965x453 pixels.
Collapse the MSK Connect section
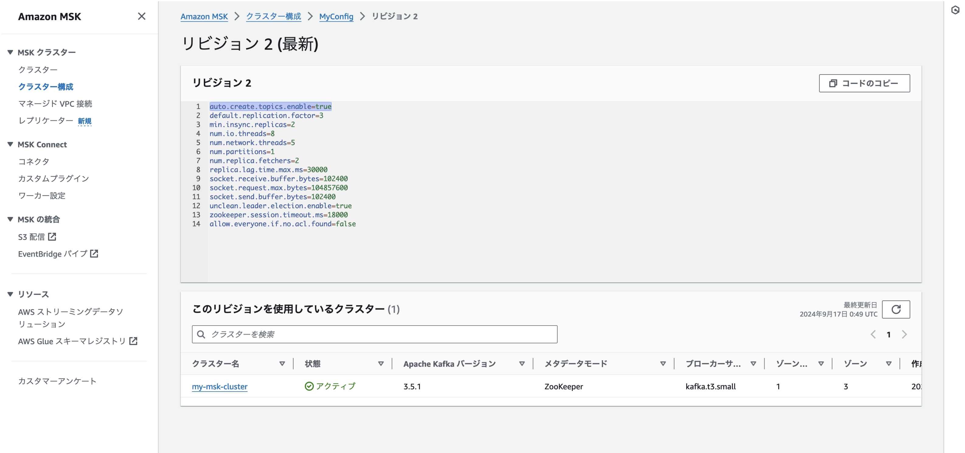click(x=10, y=144)
